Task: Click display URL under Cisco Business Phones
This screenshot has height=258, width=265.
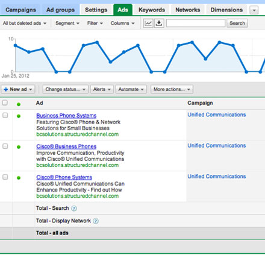Action: click(x=78, y=165)
